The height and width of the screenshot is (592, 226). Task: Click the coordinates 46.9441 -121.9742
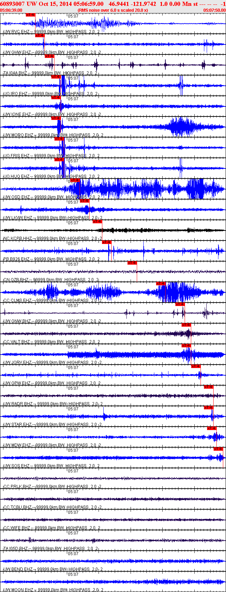click(132, 4)
